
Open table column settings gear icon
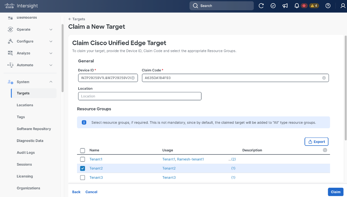click(x=325, y=150)
